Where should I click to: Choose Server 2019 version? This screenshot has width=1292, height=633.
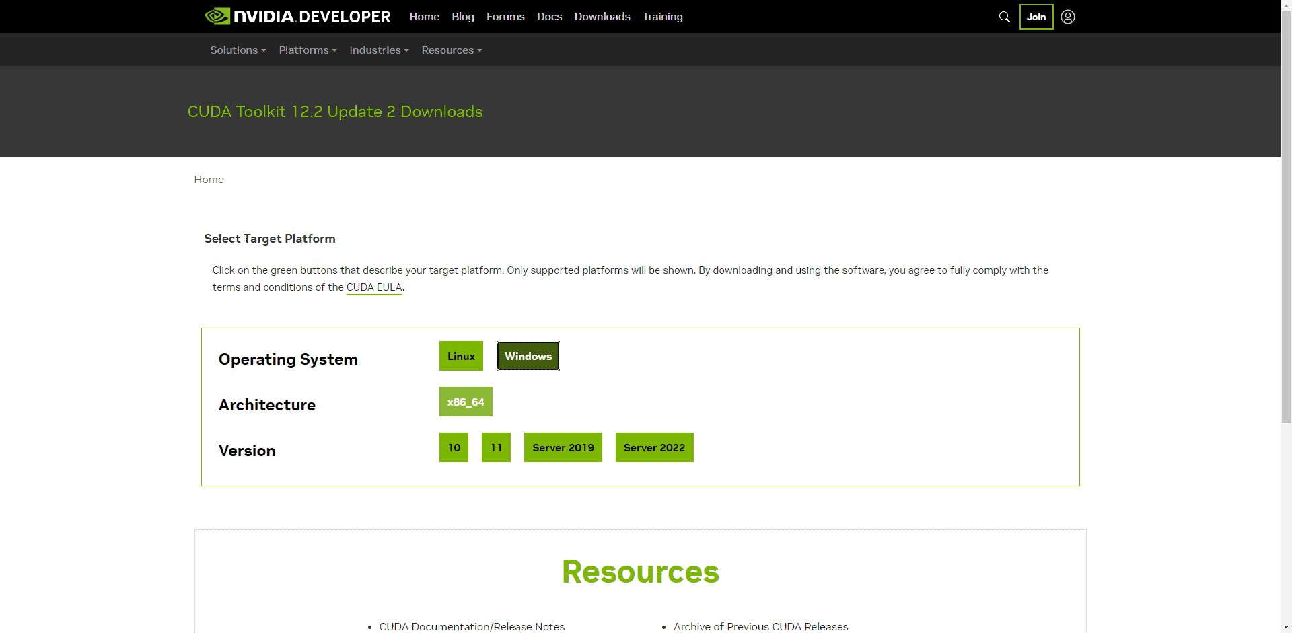pyautogui.click(x=563, y=447)
